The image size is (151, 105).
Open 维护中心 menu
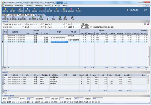click(49, 6)
